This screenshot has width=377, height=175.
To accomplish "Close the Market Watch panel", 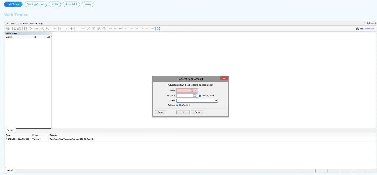I will (x=50, y=34).
